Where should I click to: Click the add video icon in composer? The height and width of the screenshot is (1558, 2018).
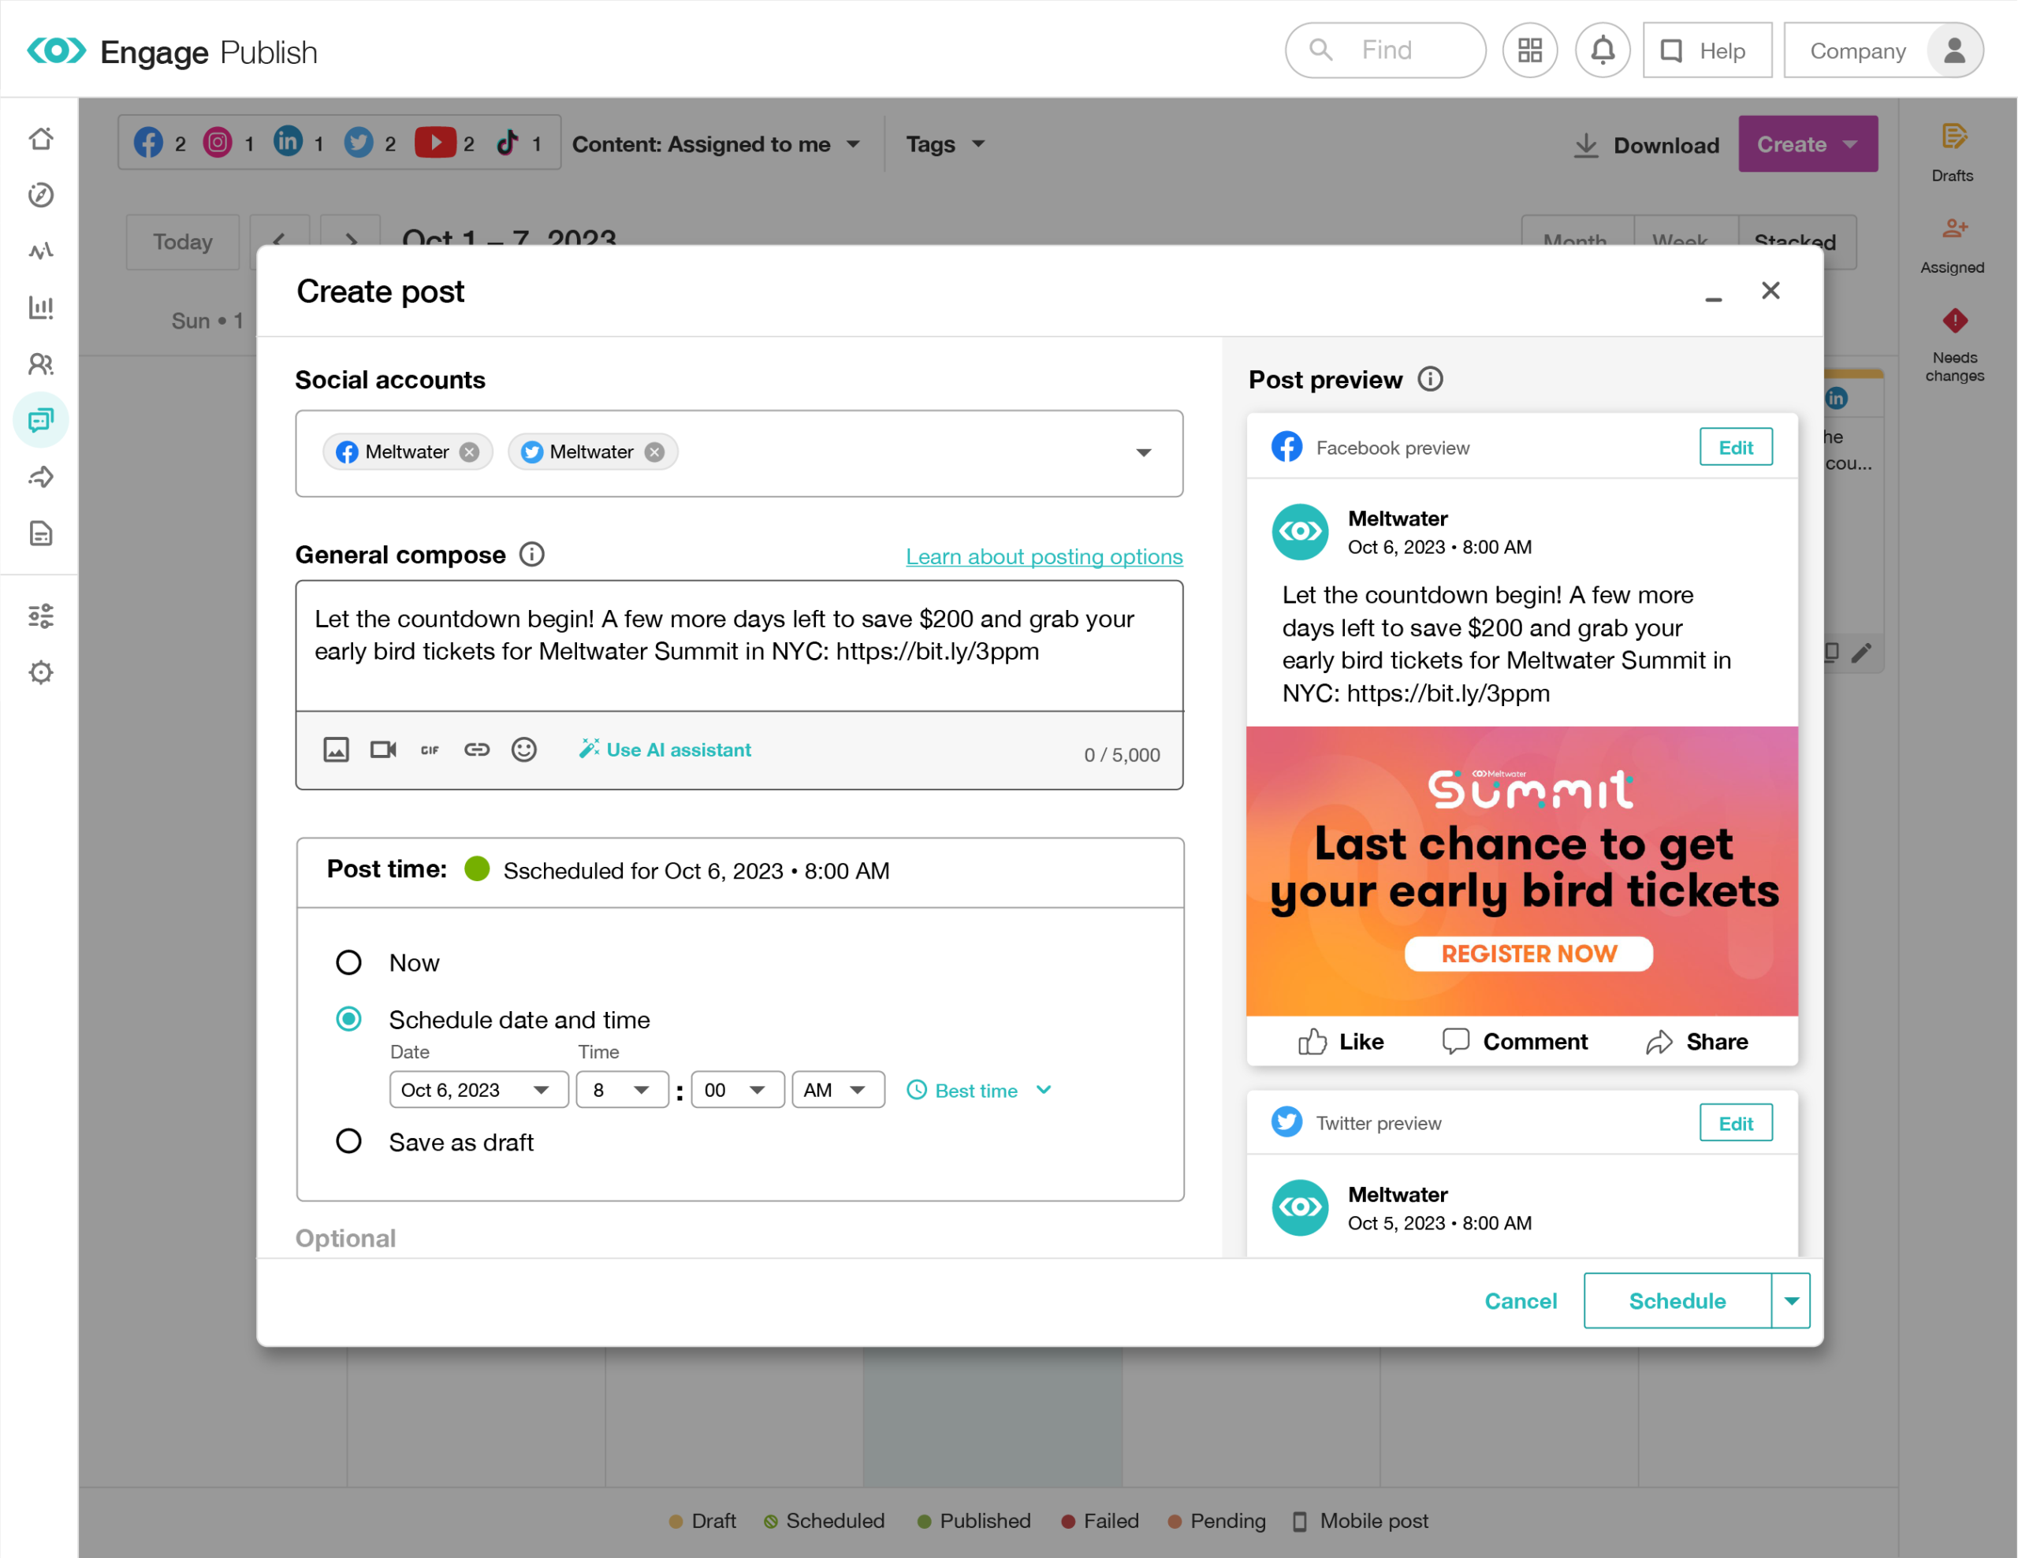pos(382,749)
